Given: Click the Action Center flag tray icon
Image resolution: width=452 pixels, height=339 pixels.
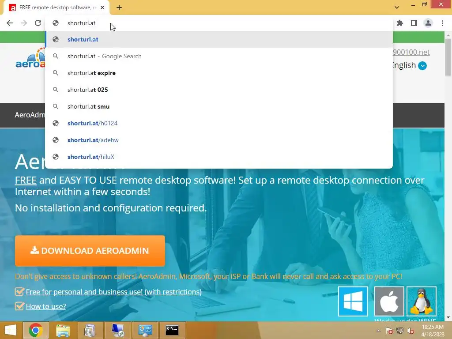Looking at the screenshot, I should 389,331.
